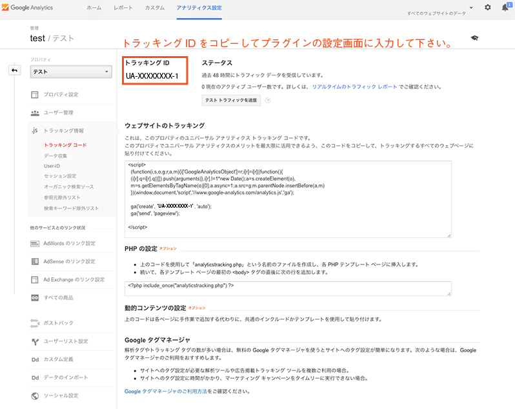Viewport: 515px width, 409px height.
Task: Click the すべてのウェブサイトのデータ account text
Action: [436, 14]
